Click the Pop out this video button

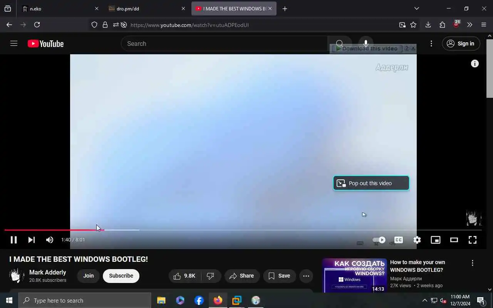coord(371,183)
